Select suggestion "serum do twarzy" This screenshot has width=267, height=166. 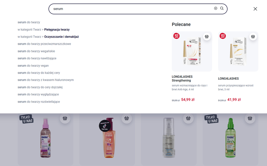click(x=29, y=22)
